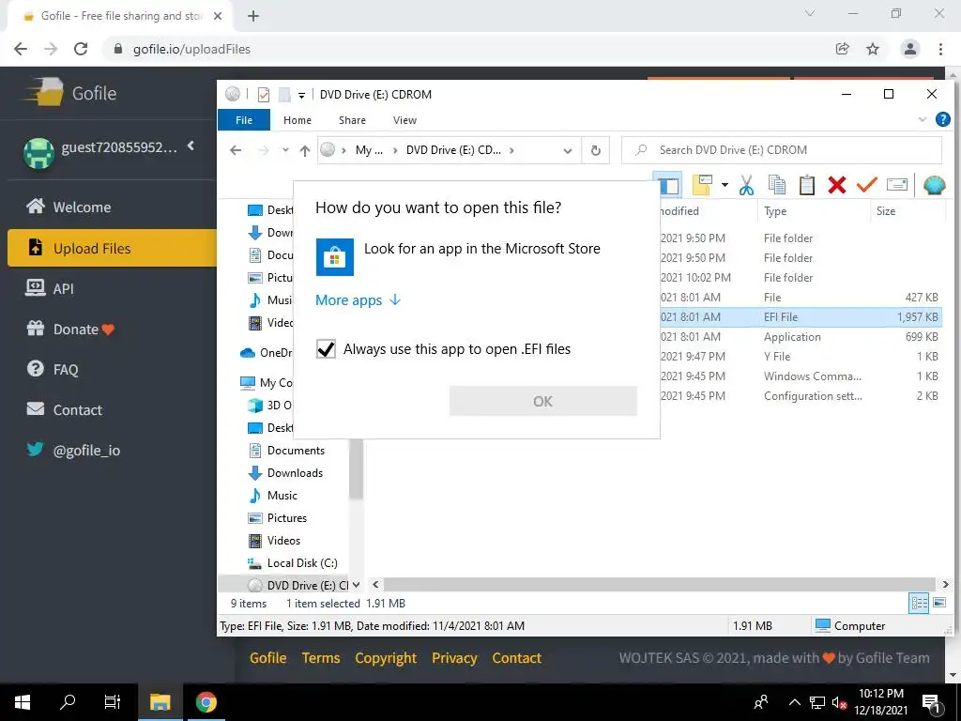
Task: Select Downloads under My Computer
Action: [x=294, y=473]
